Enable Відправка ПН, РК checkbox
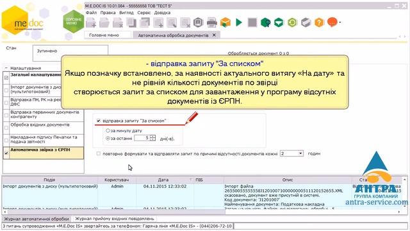This screenshot has height=231, width=410. tap(6, 103)
